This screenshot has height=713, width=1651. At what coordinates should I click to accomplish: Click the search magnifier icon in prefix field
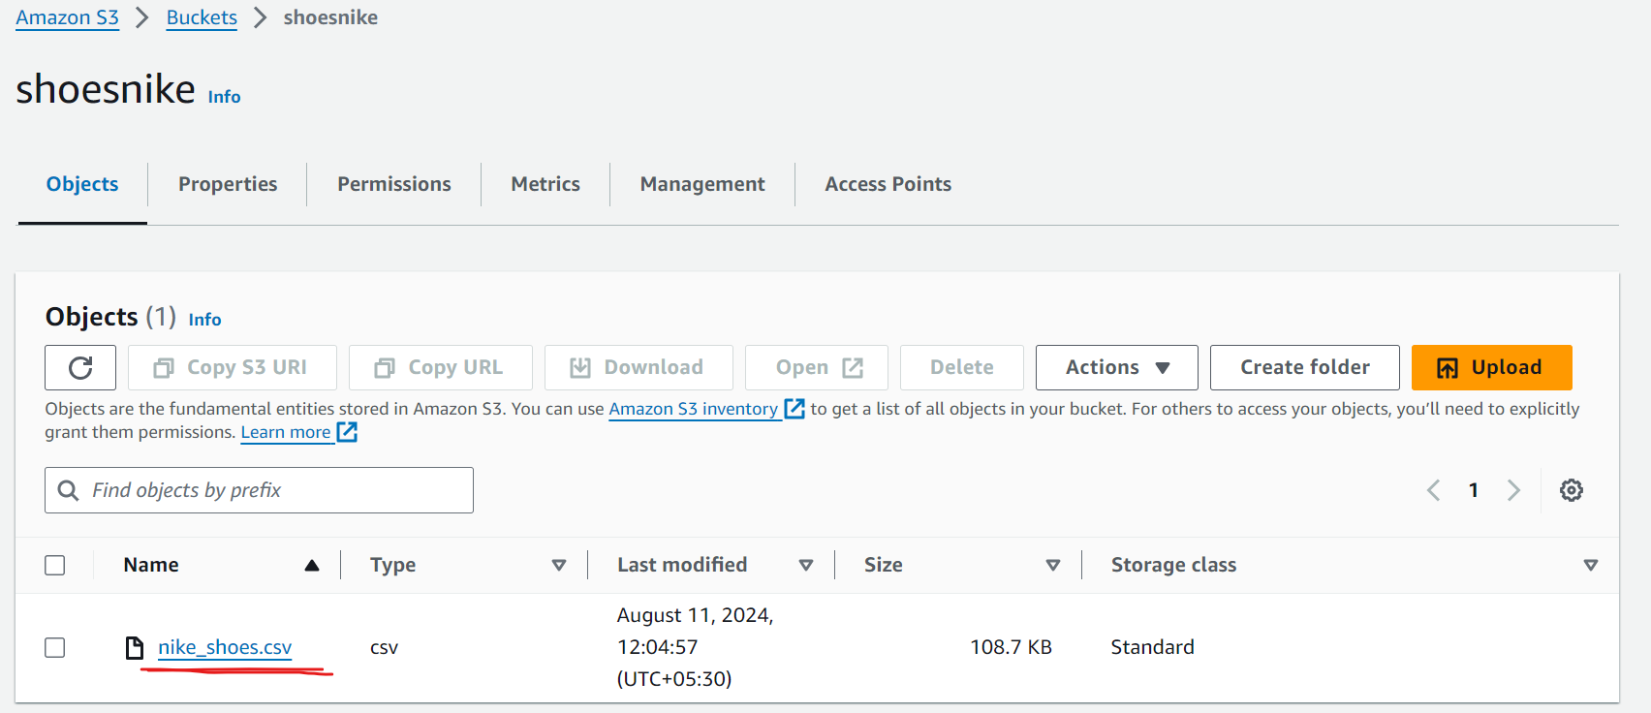(x=68, y=490)
